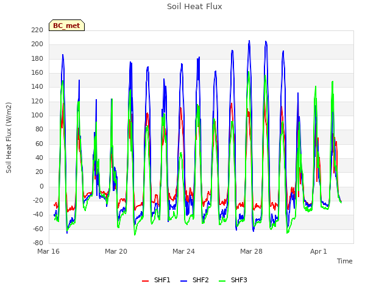Click the 220 y-axis tick label
Viewport: 390px width, 292px height.
tap(37, 30)
